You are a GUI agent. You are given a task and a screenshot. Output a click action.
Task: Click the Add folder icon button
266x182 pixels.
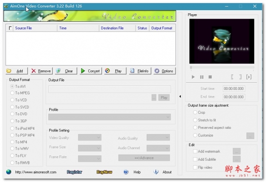click(x=17, y=71)
